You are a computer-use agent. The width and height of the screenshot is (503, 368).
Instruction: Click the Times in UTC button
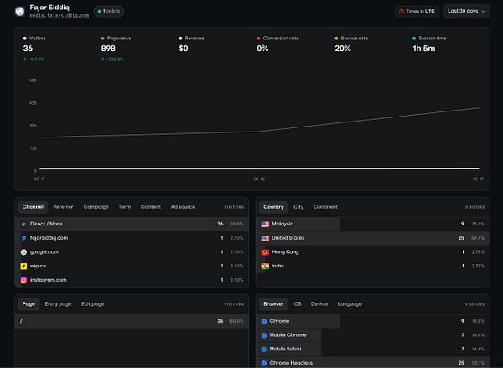pos(417,11)
